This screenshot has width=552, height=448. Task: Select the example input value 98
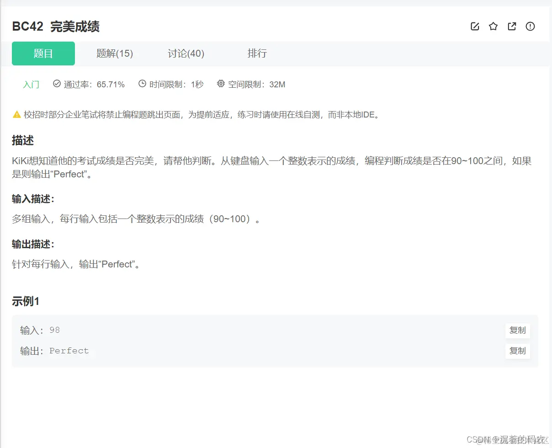point(54,330)
